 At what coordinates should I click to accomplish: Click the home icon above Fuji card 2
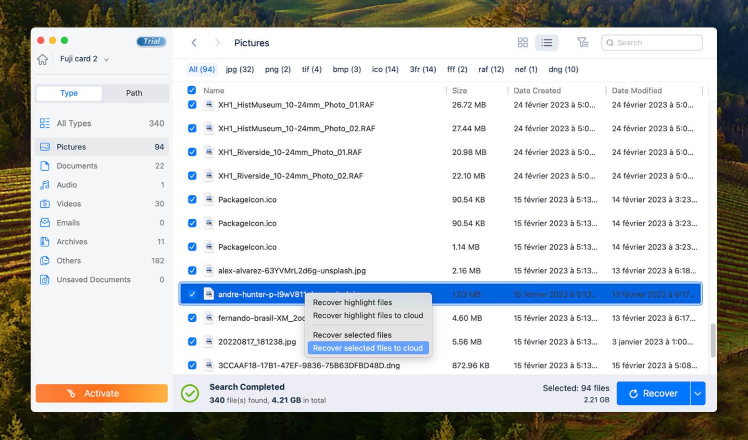tap(42, 59)
